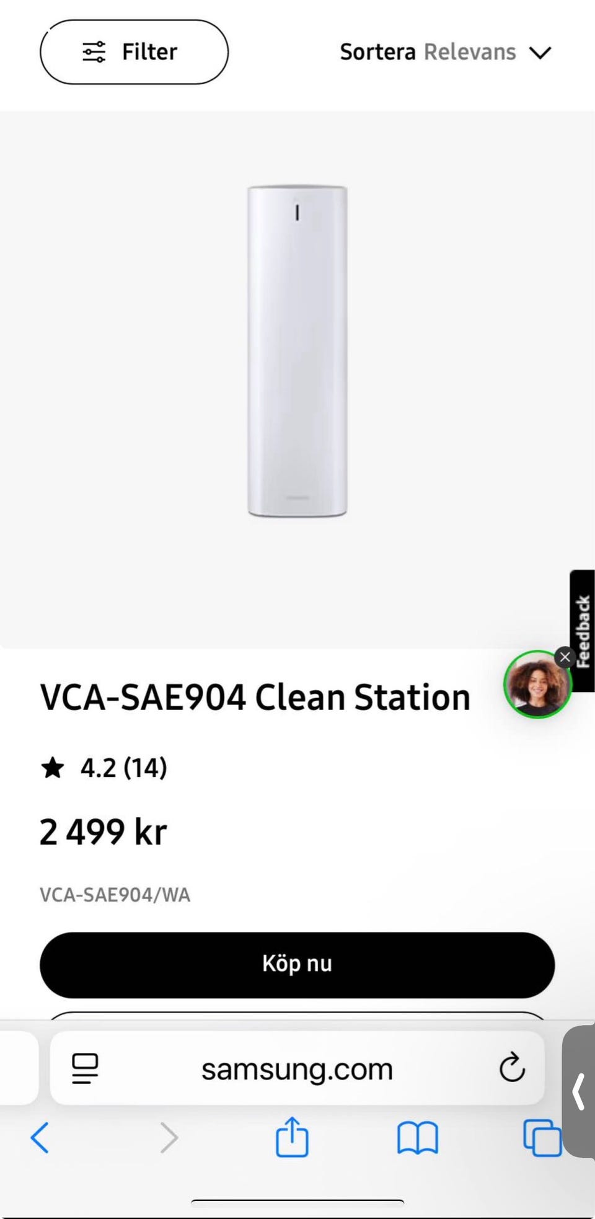This screenshot has height=1219, width=595.
Task: Show all open Safari tabs
Action: click(x=542, y=1138)
